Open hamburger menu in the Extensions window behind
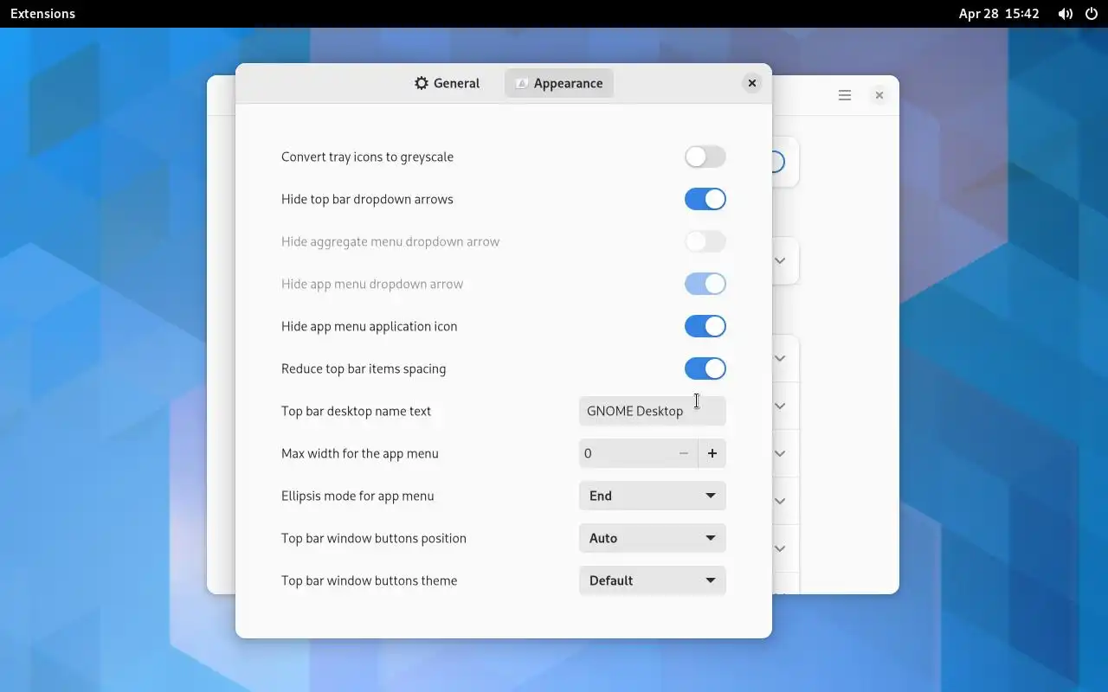1108x692 pixels. (845, 95)
